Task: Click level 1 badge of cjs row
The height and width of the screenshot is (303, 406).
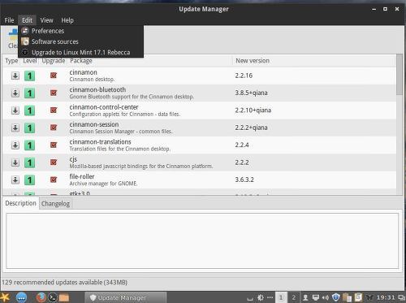Action: [29, 162]
